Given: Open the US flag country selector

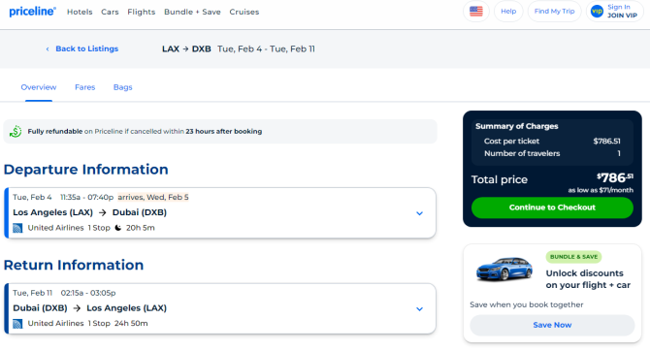Looking at the screenshot, I should 476,12.
